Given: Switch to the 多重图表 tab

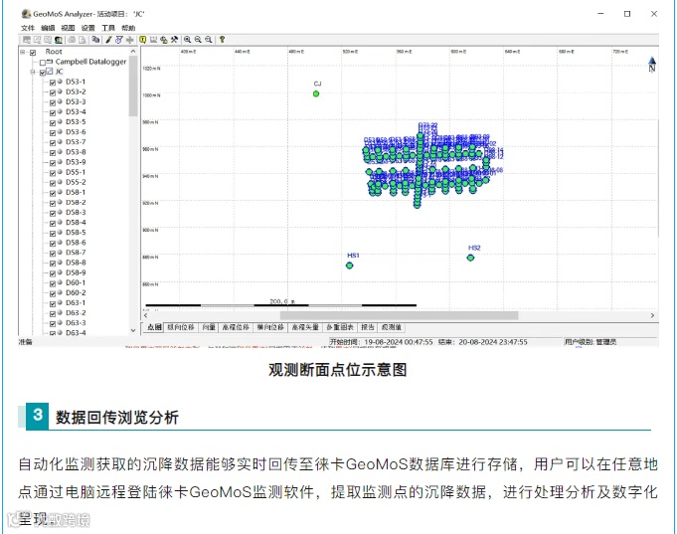Looking at the screenshot, I should pos(340,327).
